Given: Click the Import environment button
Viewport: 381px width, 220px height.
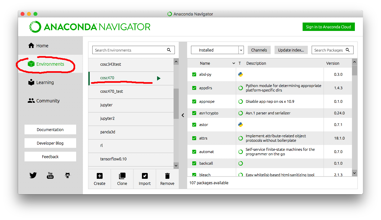Looking at the screenshot, I should pos(145,179).
